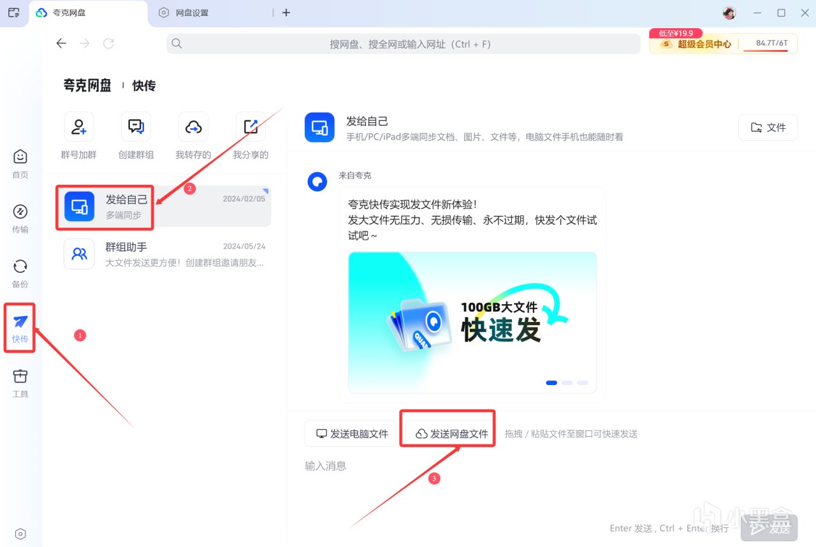The image size is (816, 547).
Task: Select the first banner carousel dot
Action: (551, 383)
